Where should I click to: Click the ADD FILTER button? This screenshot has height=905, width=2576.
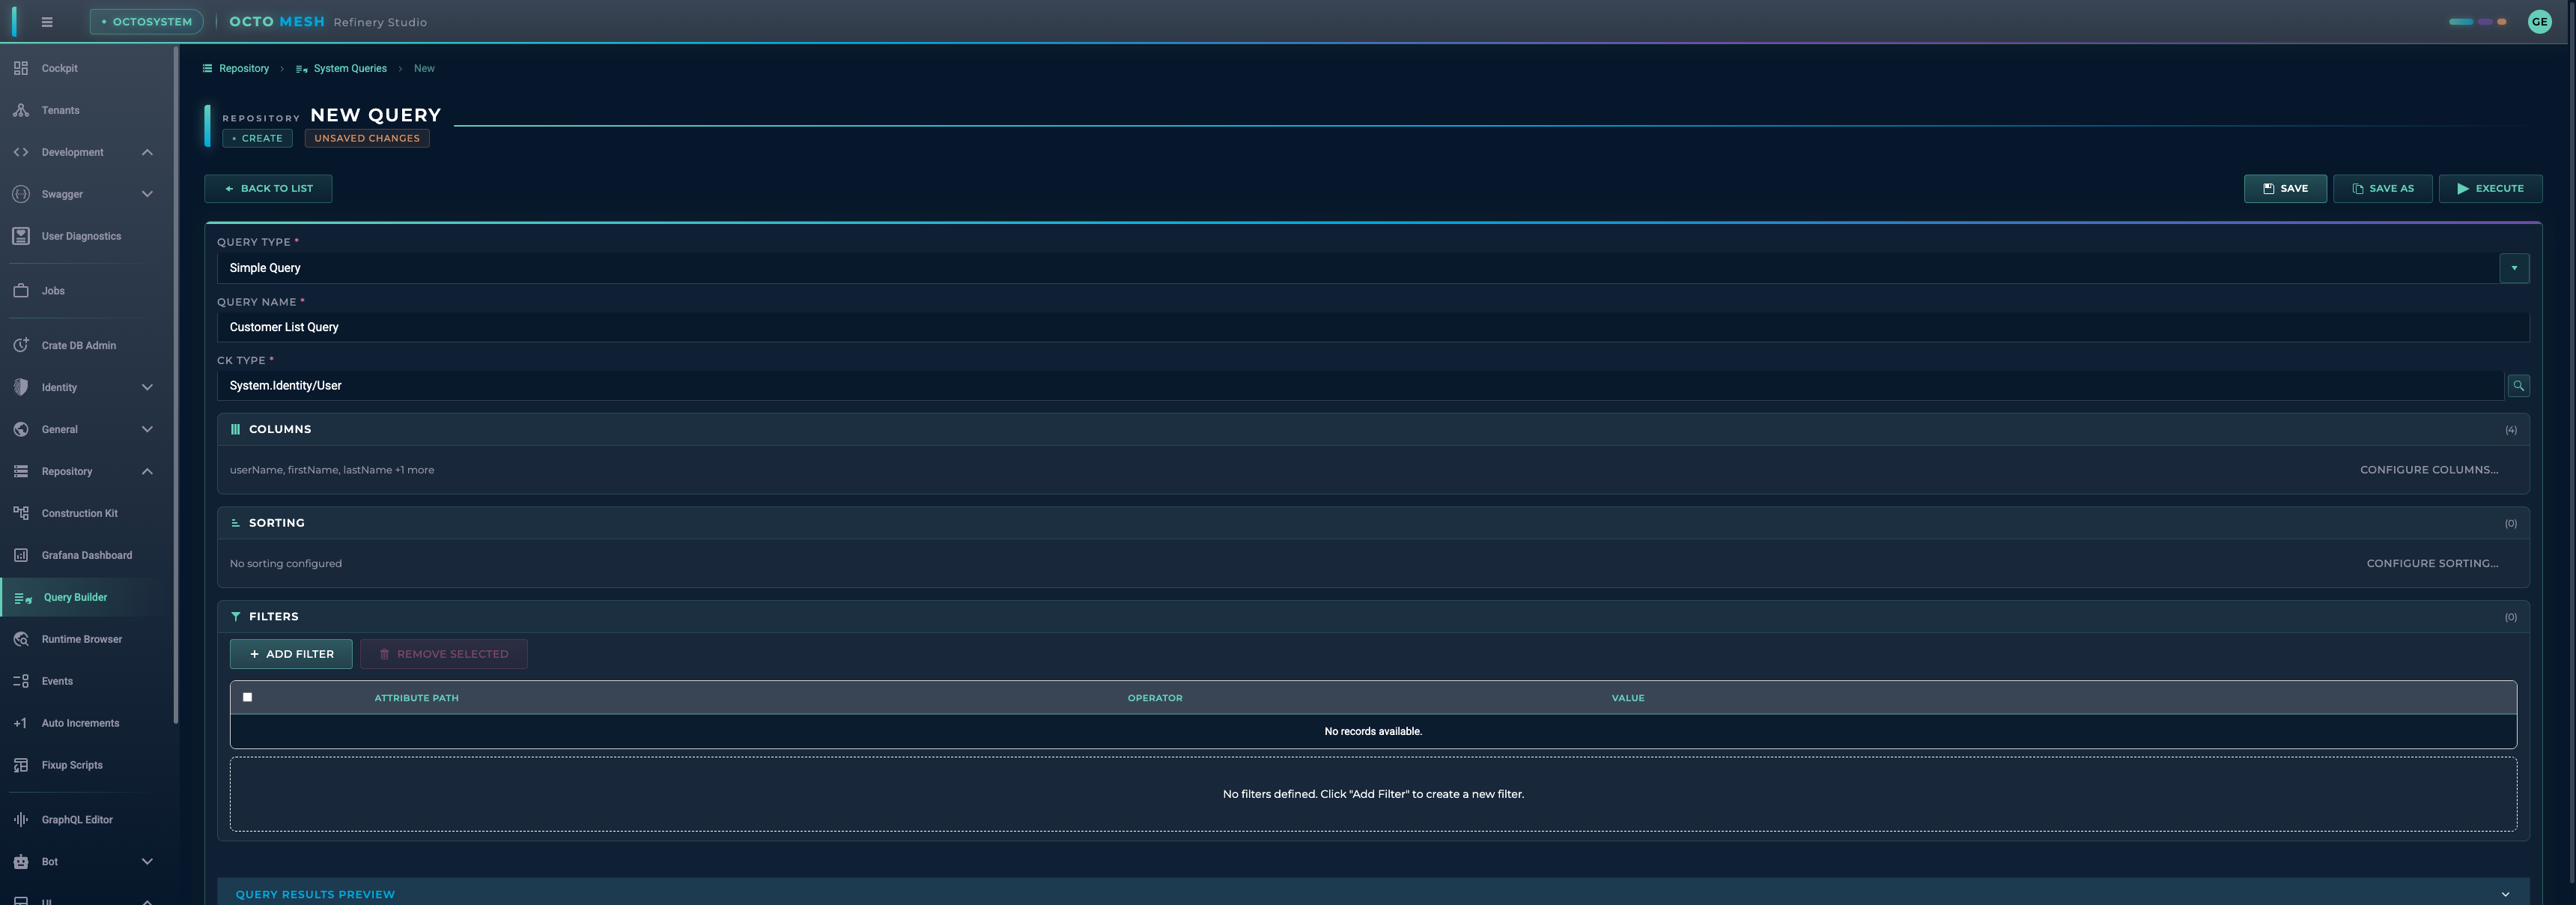tap(291, 653)
